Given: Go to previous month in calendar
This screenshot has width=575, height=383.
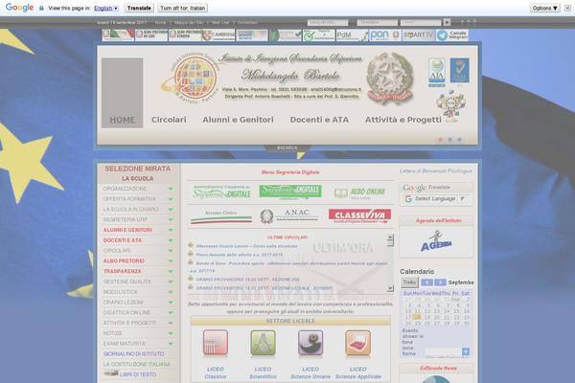Looking at the screenshot, I should (x=426, y=282).
